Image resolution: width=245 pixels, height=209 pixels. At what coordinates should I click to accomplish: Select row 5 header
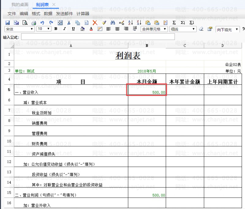pos(9,90)
